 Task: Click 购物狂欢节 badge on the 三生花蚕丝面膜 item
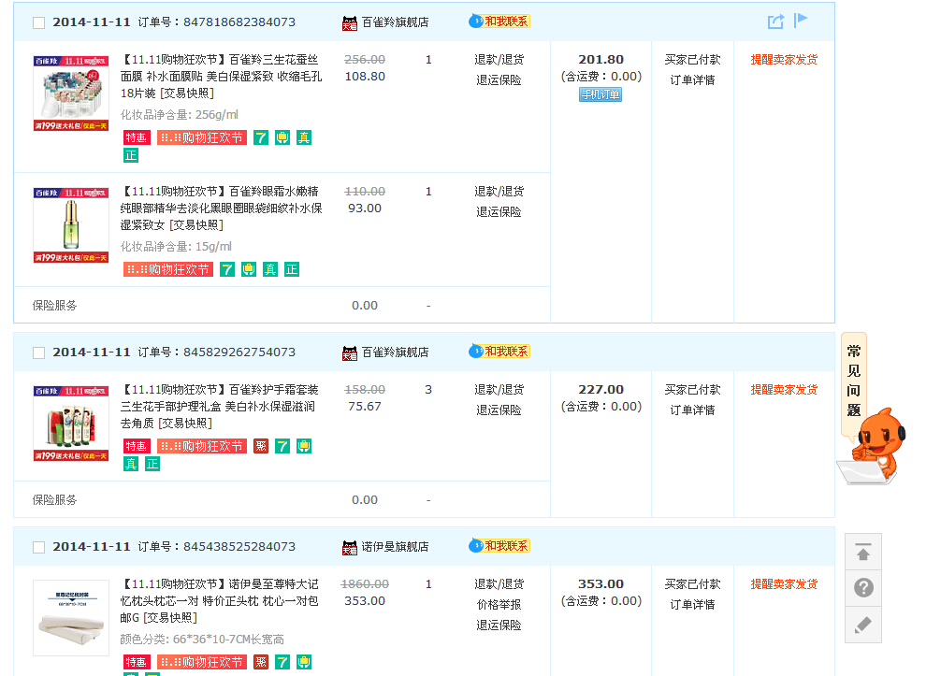[202, 137]
